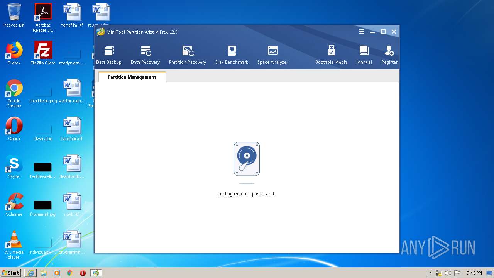Open the network tray icon
Viewport: 494px width, 278px height.
click(439, 273)
